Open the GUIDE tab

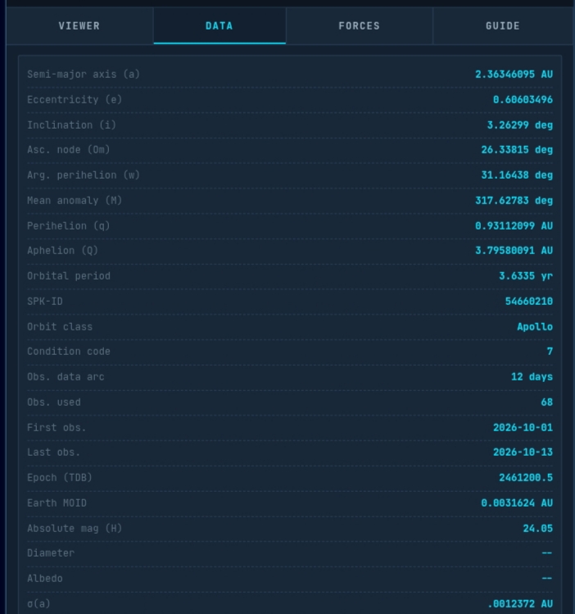503,26
